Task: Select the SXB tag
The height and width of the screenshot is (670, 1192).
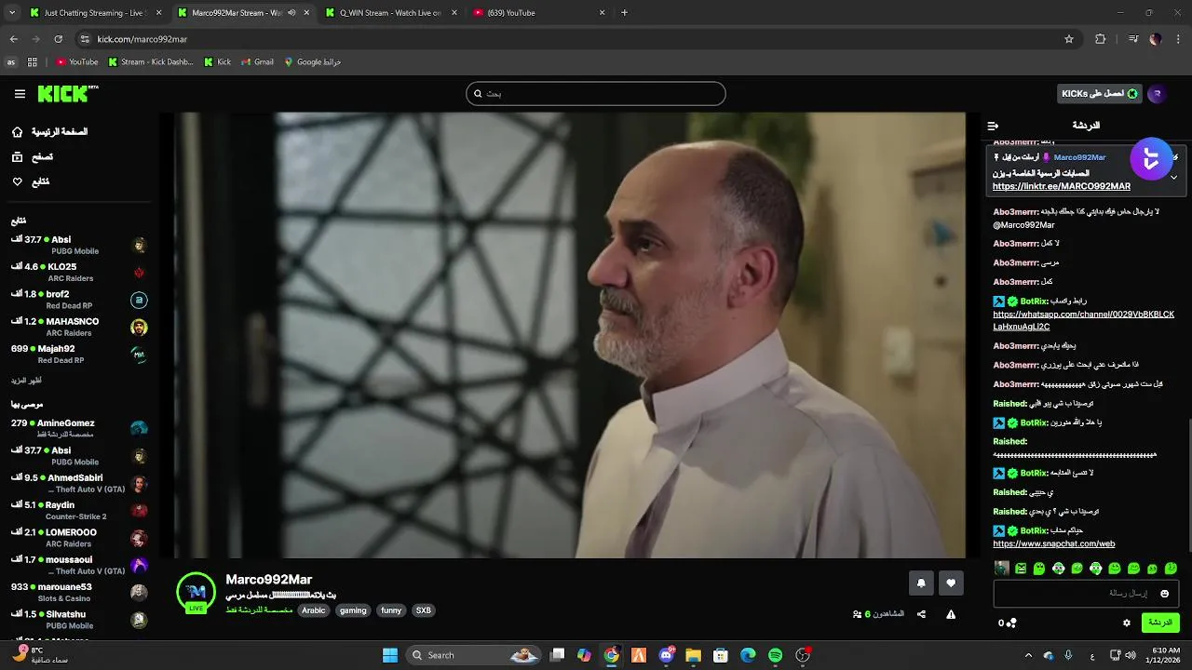Action: click(424, 610)
